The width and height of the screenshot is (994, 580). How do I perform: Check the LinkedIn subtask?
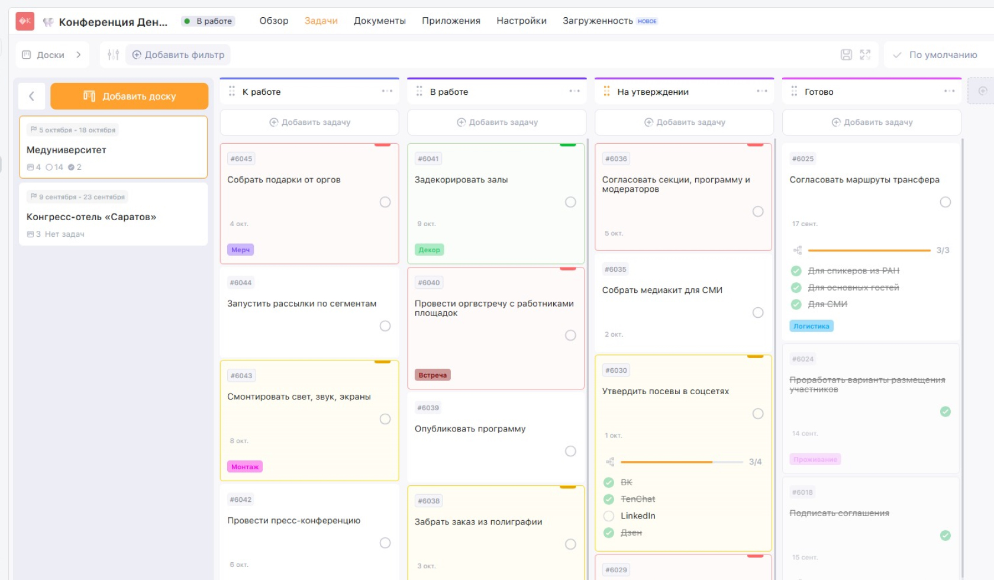coord(609,516)
